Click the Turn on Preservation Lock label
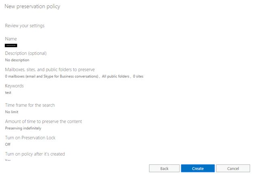 point(30,138)
